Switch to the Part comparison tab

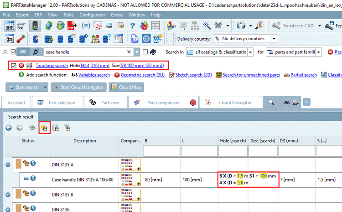[x=163, y=102]
